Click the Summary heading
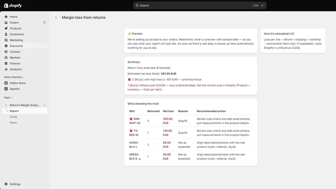Image resolution: width=336 pixels, height=189 pixels. [x=134, y=62]
